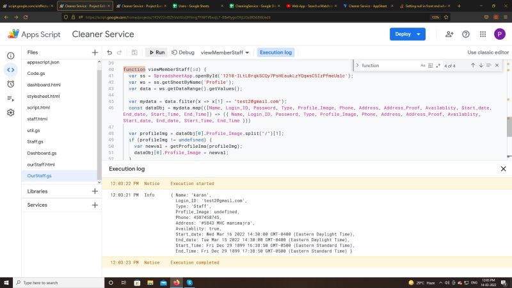512x288 pixels.
Task: Open the viewMemberStaff function dropdown
Action: tap(225, 52)
